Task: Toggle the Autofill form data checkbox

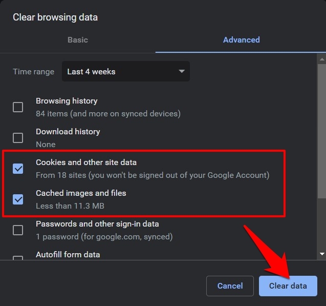Action: point(18,257)
